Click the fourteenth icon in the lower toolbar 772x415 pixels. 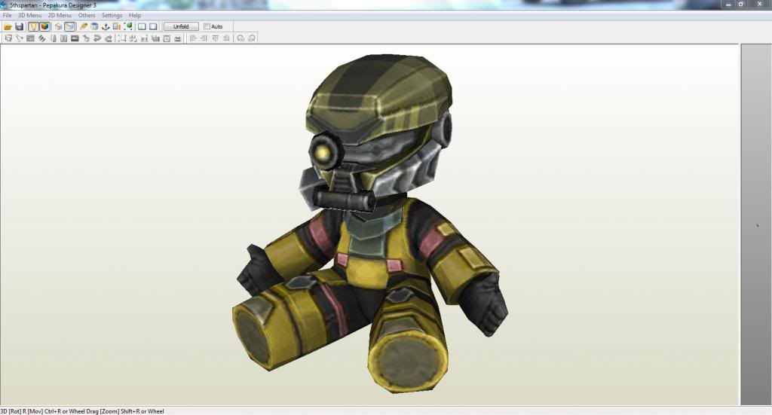[x=155, y=38]
